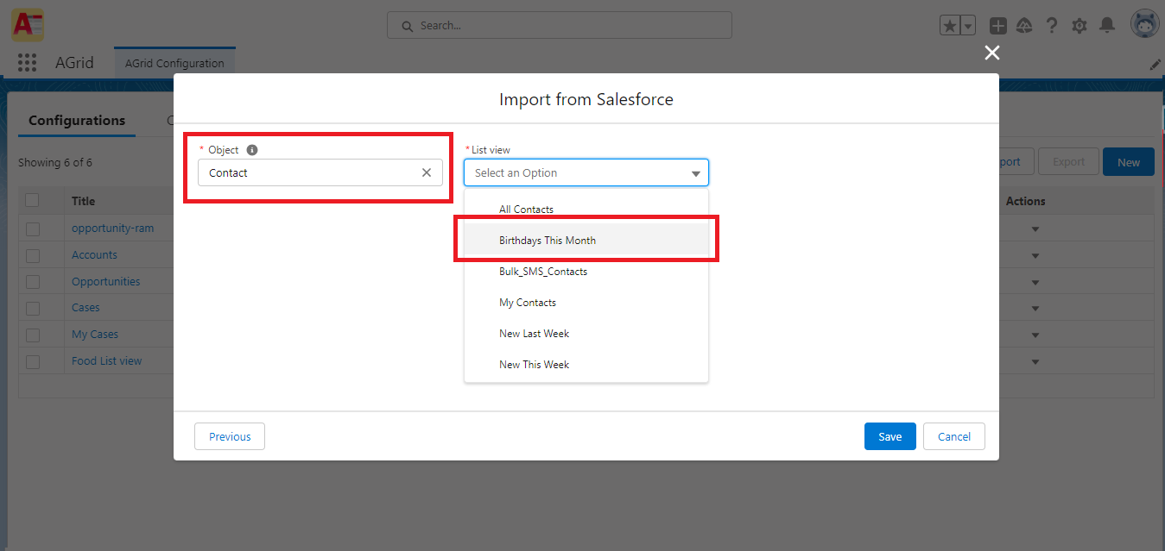Choose New This Week option

[x=586, y=365]
